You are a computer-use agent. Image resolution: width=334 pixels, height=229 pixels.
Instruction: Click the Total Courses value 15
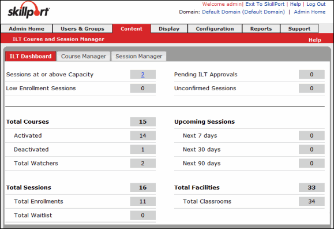pos(142,121)
